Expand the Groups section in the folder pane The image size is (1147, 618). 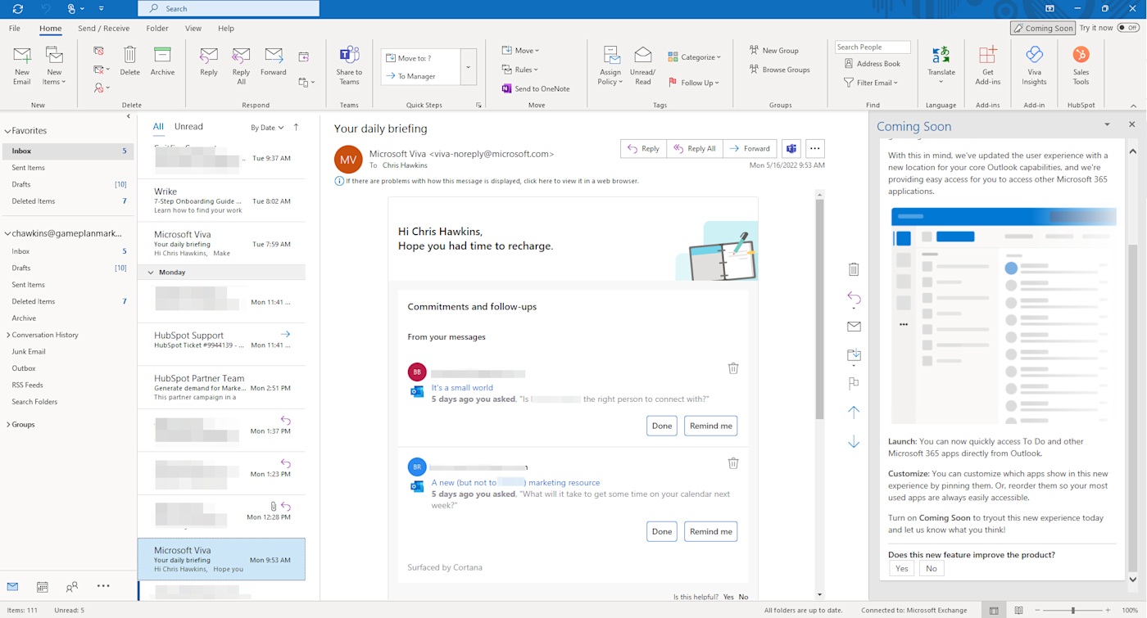point(8,425)
